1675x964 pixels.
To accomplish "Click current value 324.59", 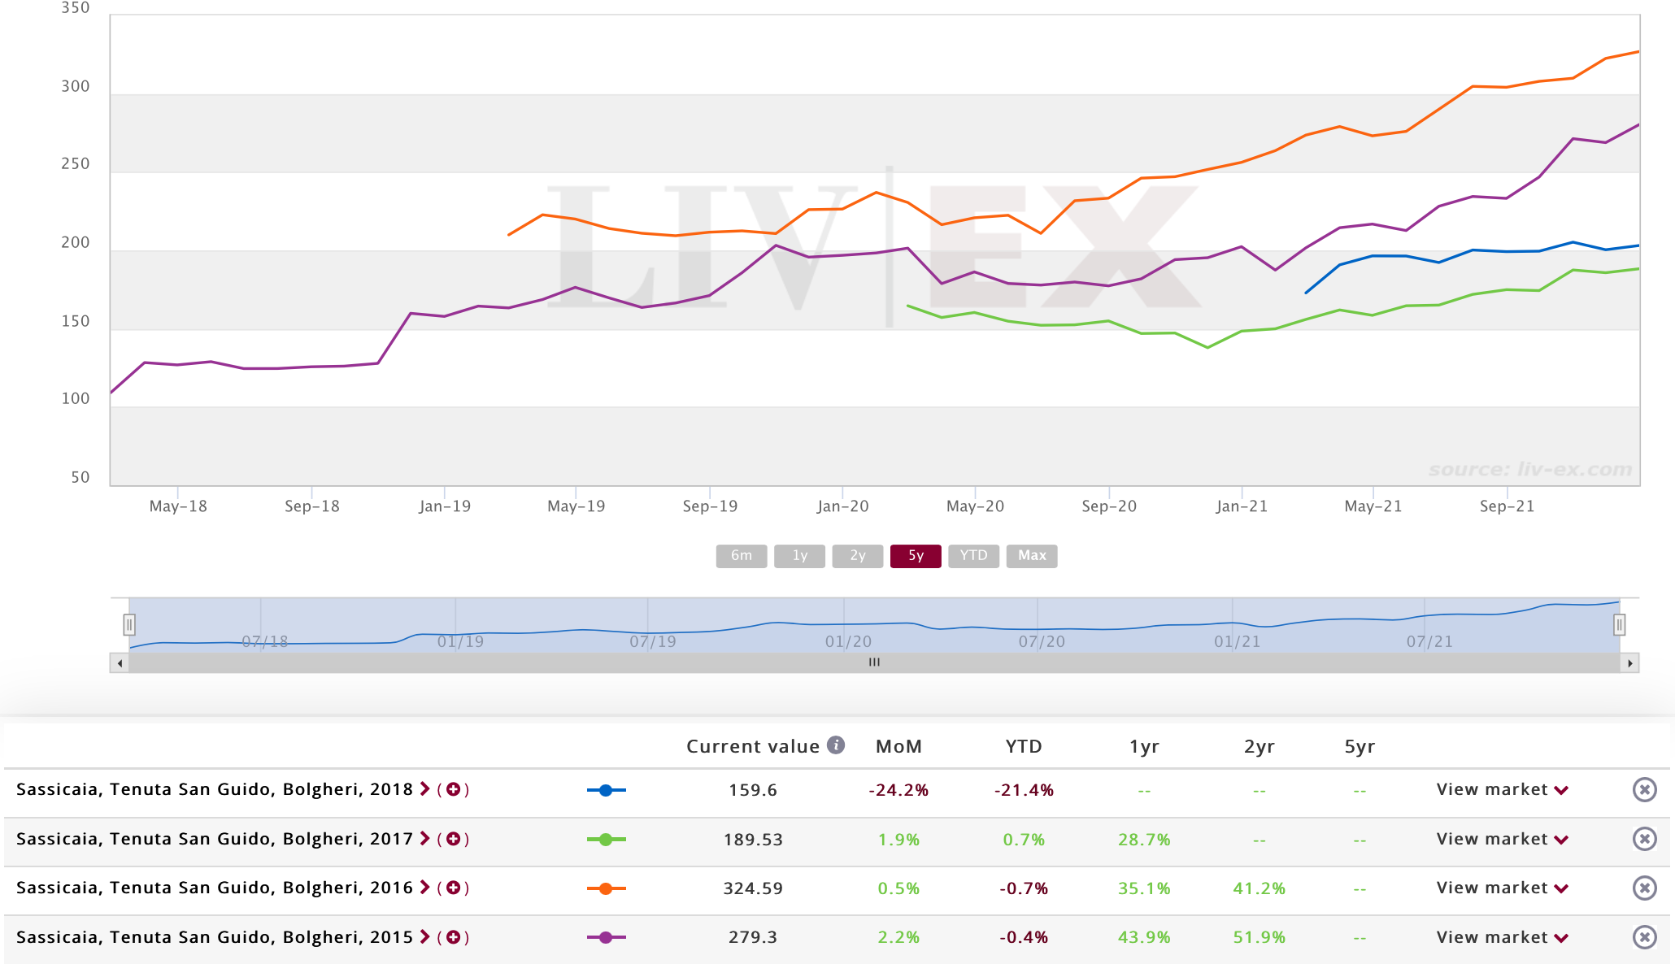I will (753, 888).
